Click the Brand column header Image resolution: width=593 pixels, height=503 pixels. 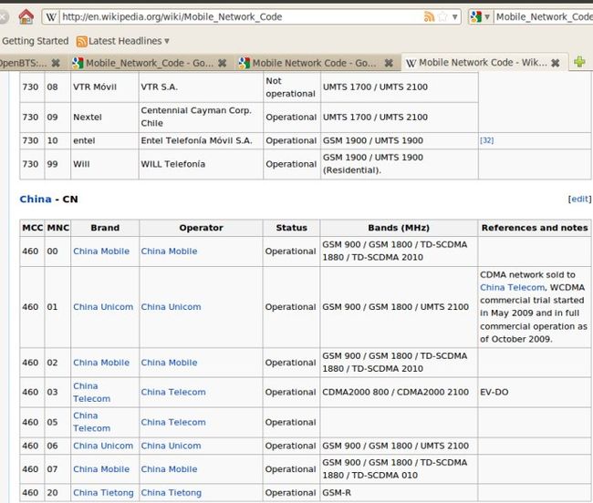(105, 228)
